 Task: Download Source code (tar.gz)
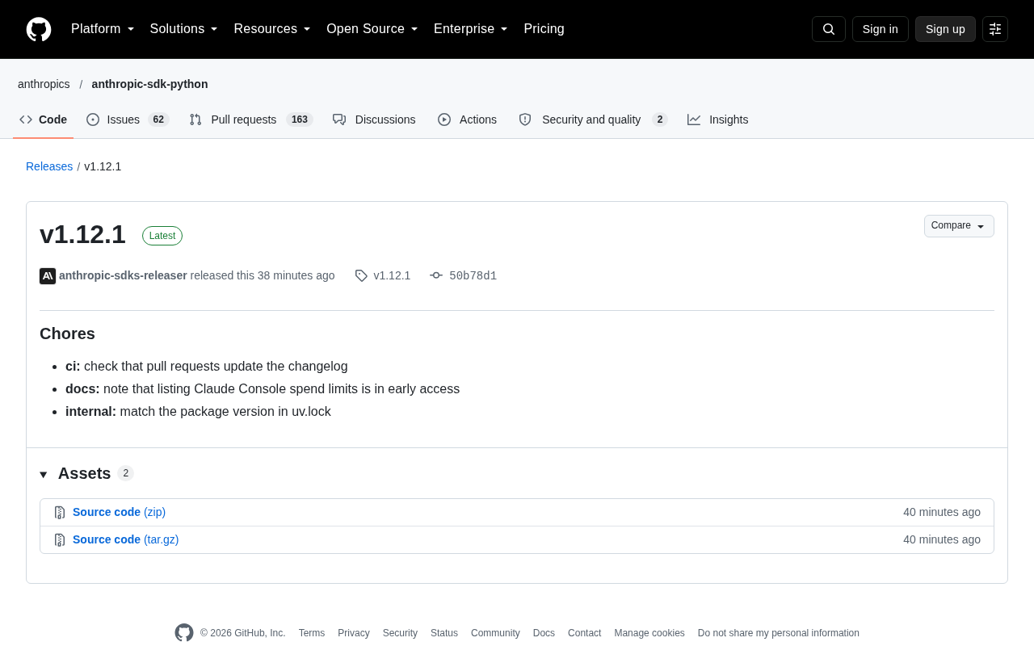[125, 539]
